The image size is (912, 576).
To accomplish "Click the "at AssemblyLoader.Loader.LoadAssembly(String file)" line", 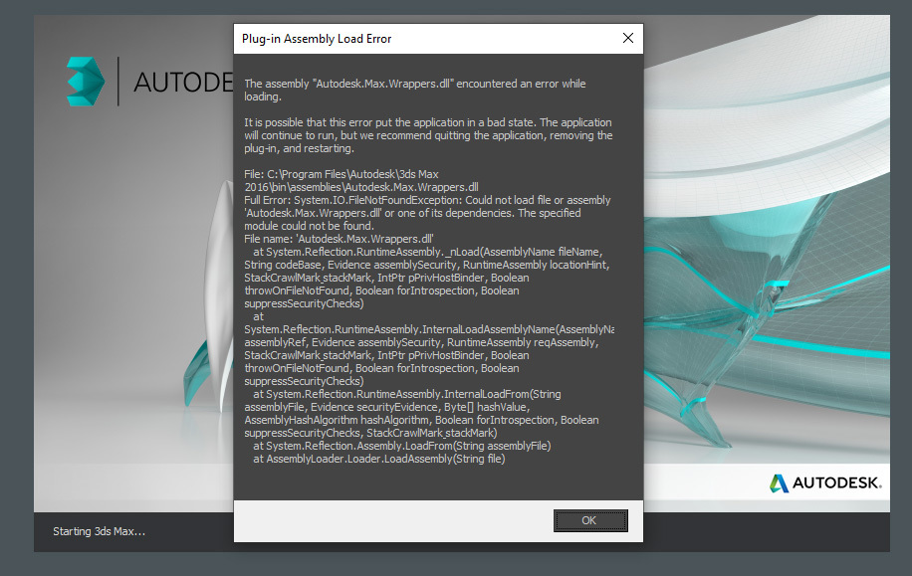I will pyautogui.click(x=379, y=459).
